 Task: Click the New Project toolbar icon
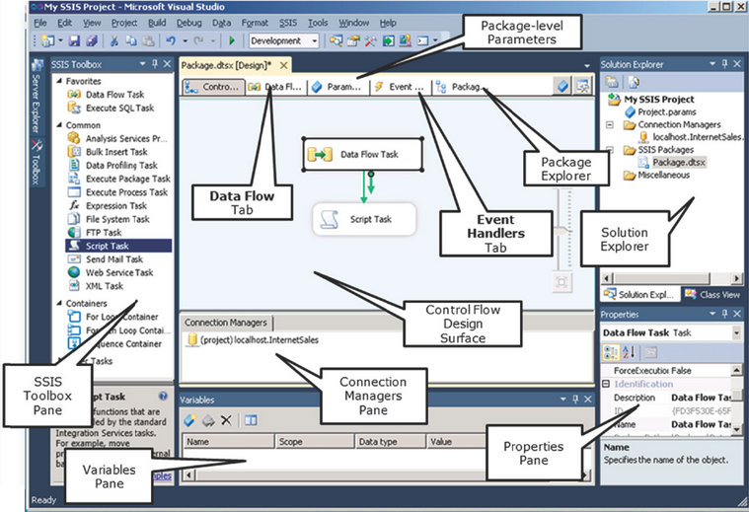pos(47,41)
